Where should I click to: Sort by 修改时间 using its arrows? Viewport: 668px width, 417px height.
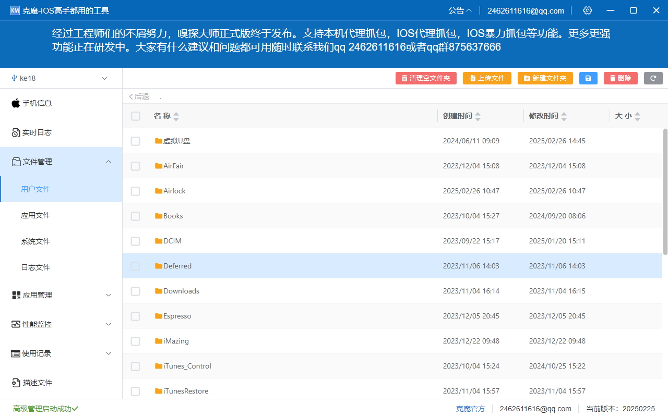coord(564,116)
